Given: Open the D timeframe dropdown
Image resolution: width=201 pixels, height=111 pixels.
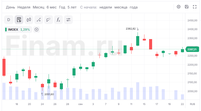Looking at the screenshot, I should [x=9, y=20].
